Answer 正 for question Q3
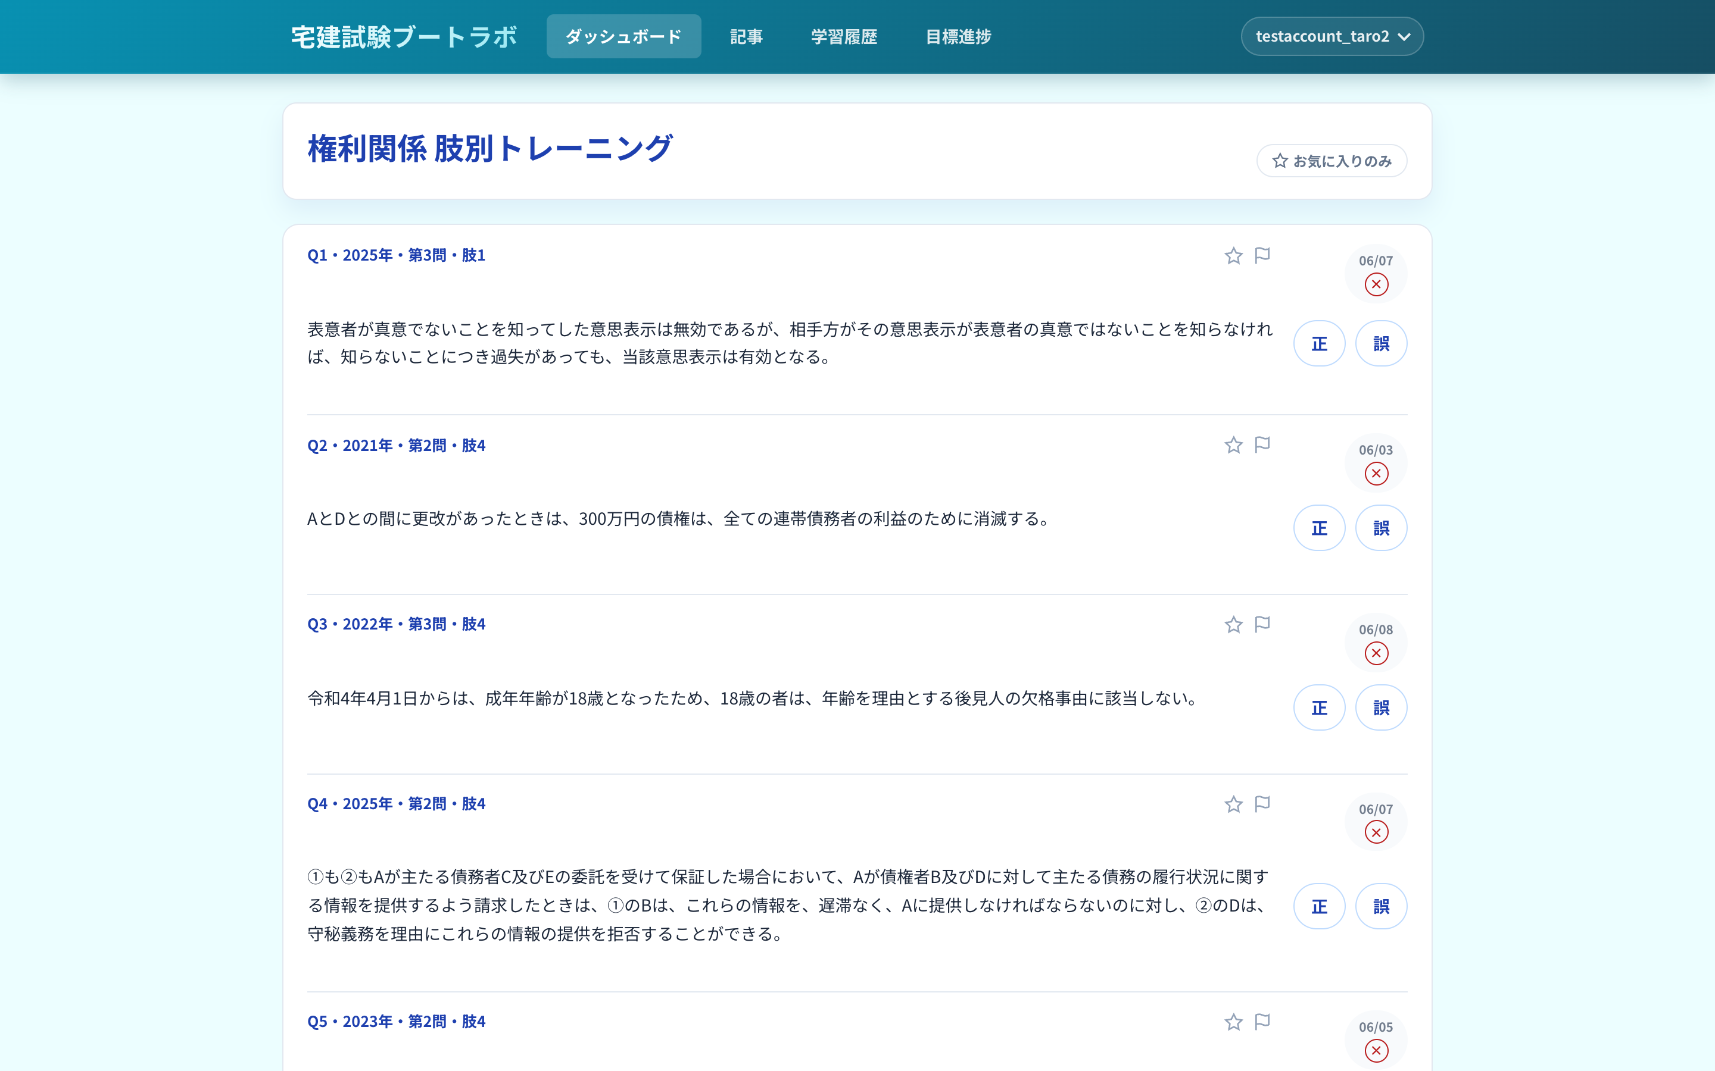Screen dimensions: 1715x1071 point(1319,707)
